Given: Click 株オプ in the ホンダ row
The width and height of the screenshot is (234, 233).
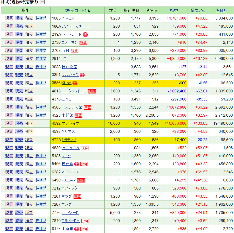Looking at the screenshot, I should (41, 204).
